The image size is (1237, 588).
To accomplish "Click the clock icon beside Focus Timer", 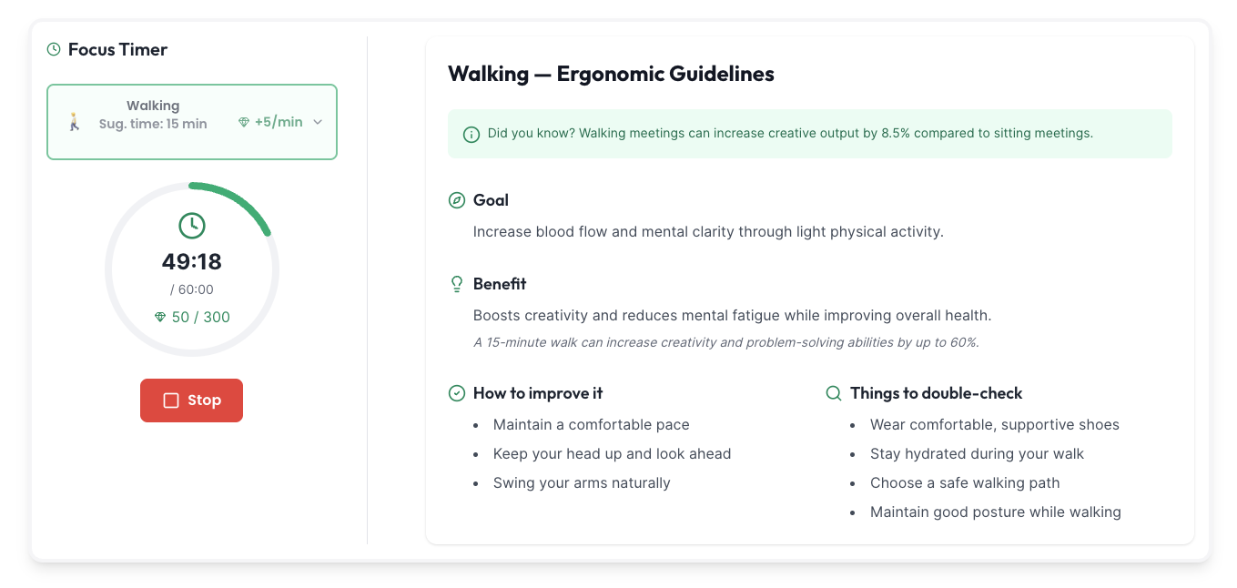I will tap(54, 49).
